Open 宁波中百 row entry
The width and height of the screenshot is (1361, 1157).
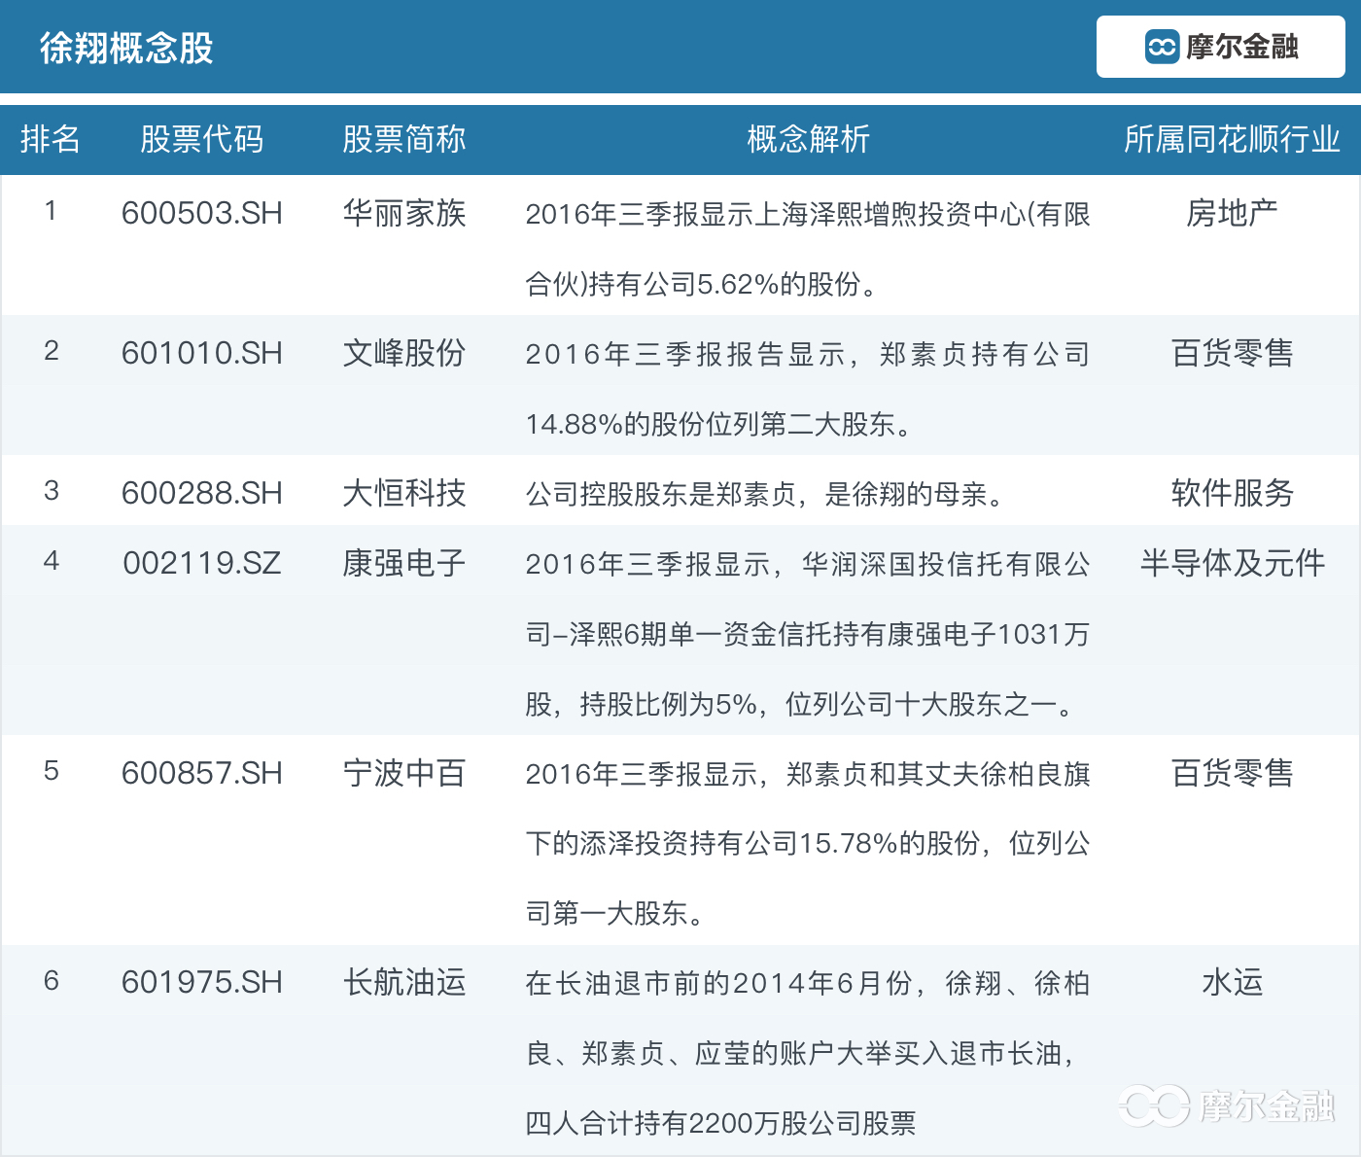[x=404, y=774]
